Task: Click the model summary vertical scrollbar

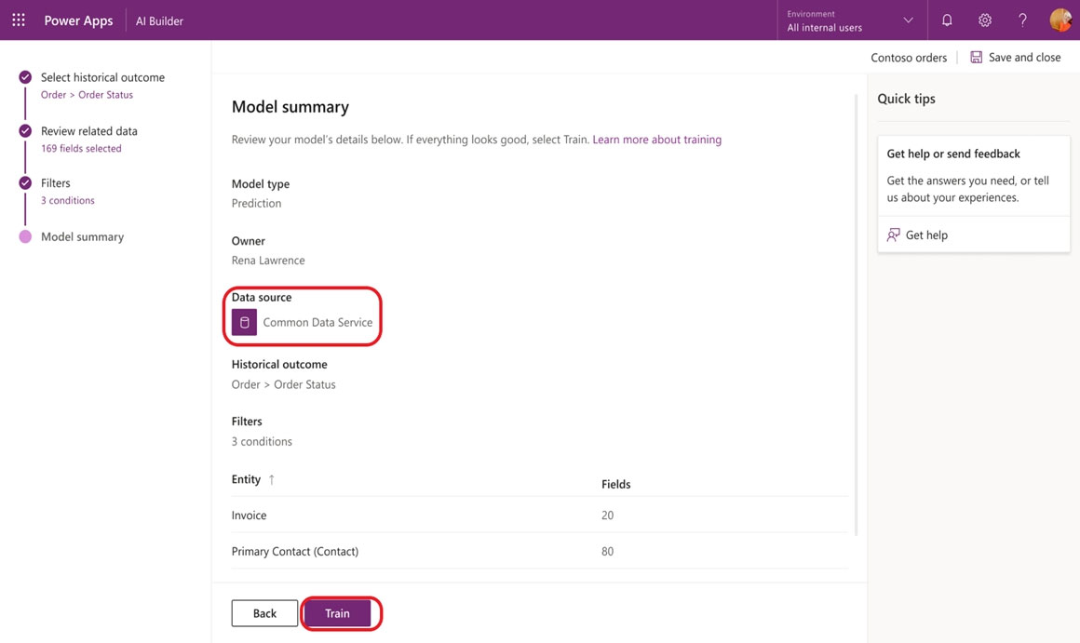Action: pyautogui.click(x=856, y=315)
